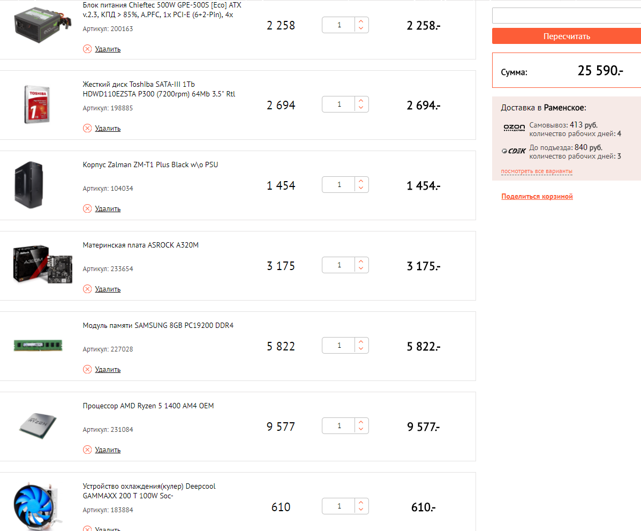Click the CDEK delivery logo

(x=514, y=151)
